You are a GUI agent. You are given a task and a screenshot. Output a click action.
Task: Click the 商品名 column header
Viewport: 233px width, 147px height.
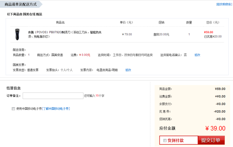(60, 22)
